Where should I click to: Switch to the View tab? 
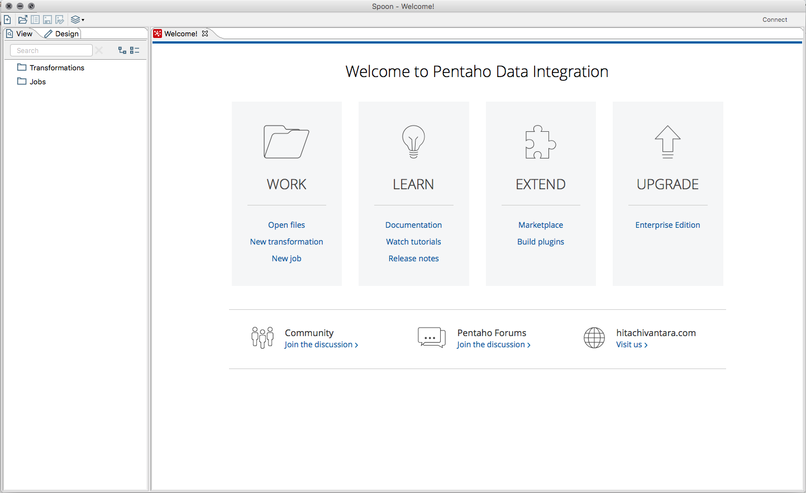coord(20,33)
